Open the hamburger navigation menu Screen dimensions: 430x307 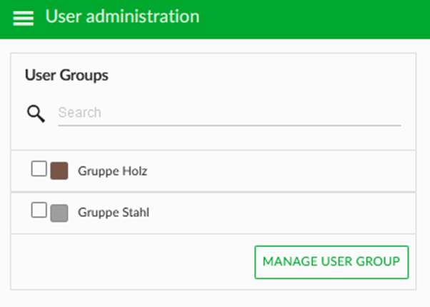tap(24, 19)
